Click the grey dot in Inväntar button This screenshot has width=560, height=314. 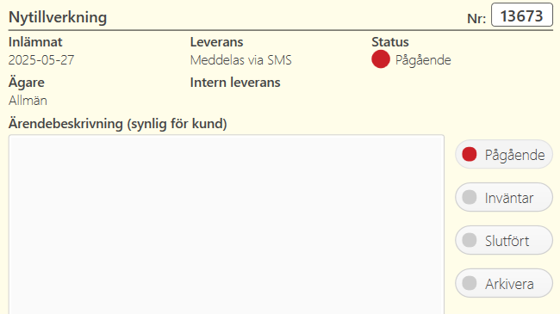(470, 197)
